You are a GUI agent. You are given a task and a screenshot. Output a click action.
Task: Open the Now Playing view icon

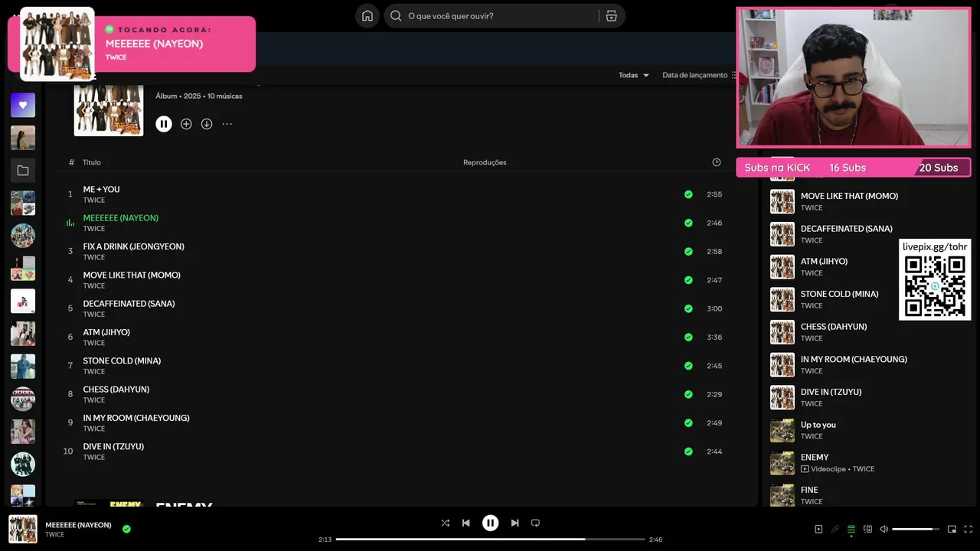tap(818, 529)
